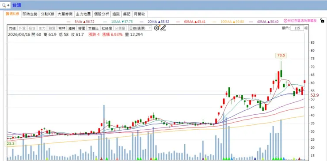Click the 量 12,294 volume value
327x161 pixels.
click(x=134, y=34)
